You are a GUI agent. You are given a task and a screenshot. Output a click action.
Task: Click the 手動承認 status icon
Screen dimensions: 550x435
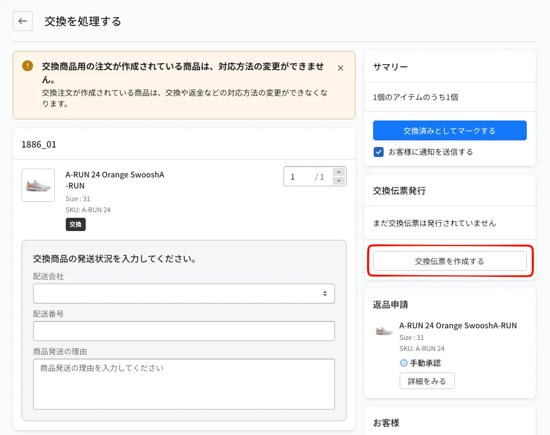[404, 363]
